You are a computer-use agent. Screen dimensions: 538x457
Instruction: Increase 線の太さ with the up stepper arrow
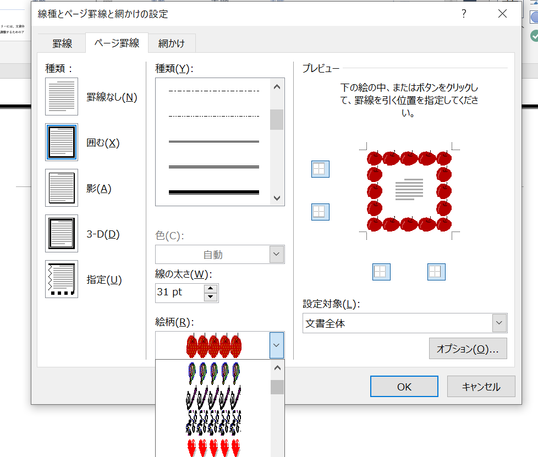(x=211, y=289)
